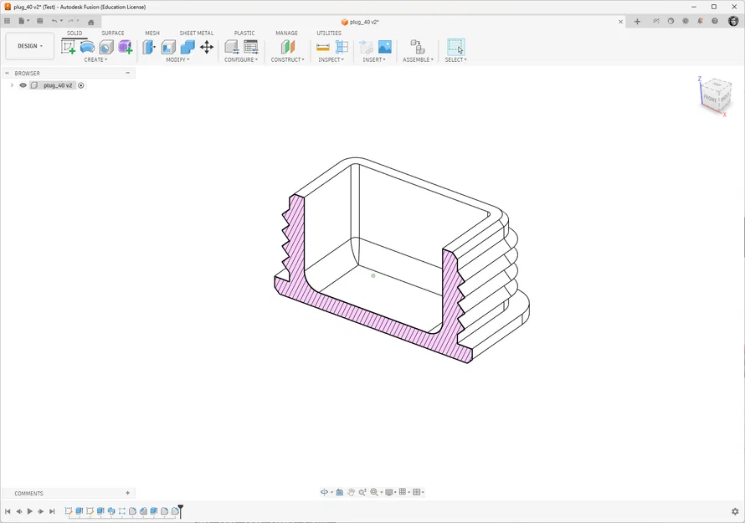Switch to the SHEET METAL ribbon tab

(196, 33)
